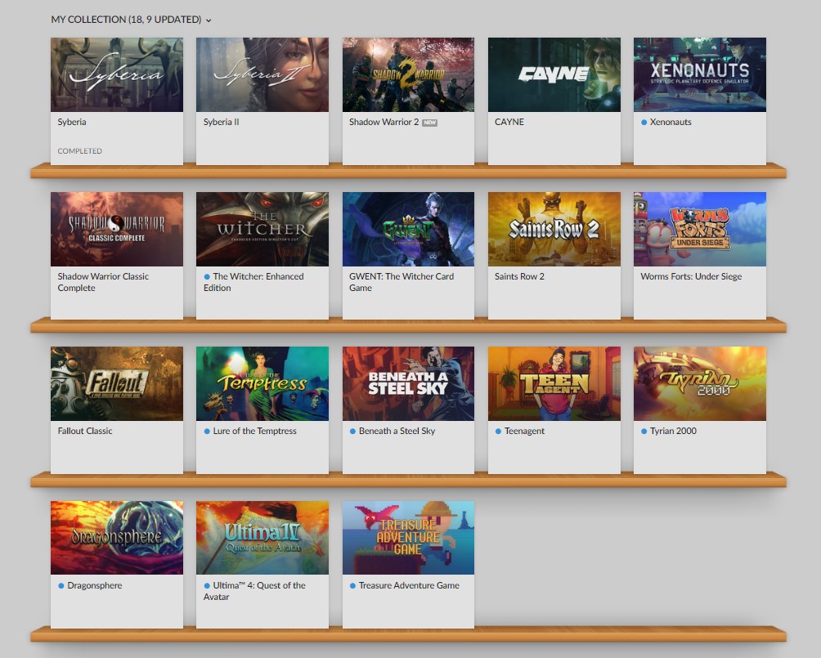Open the Beneath a Steel Sky cover
The image size is (821, 658).
pos(408,383)
